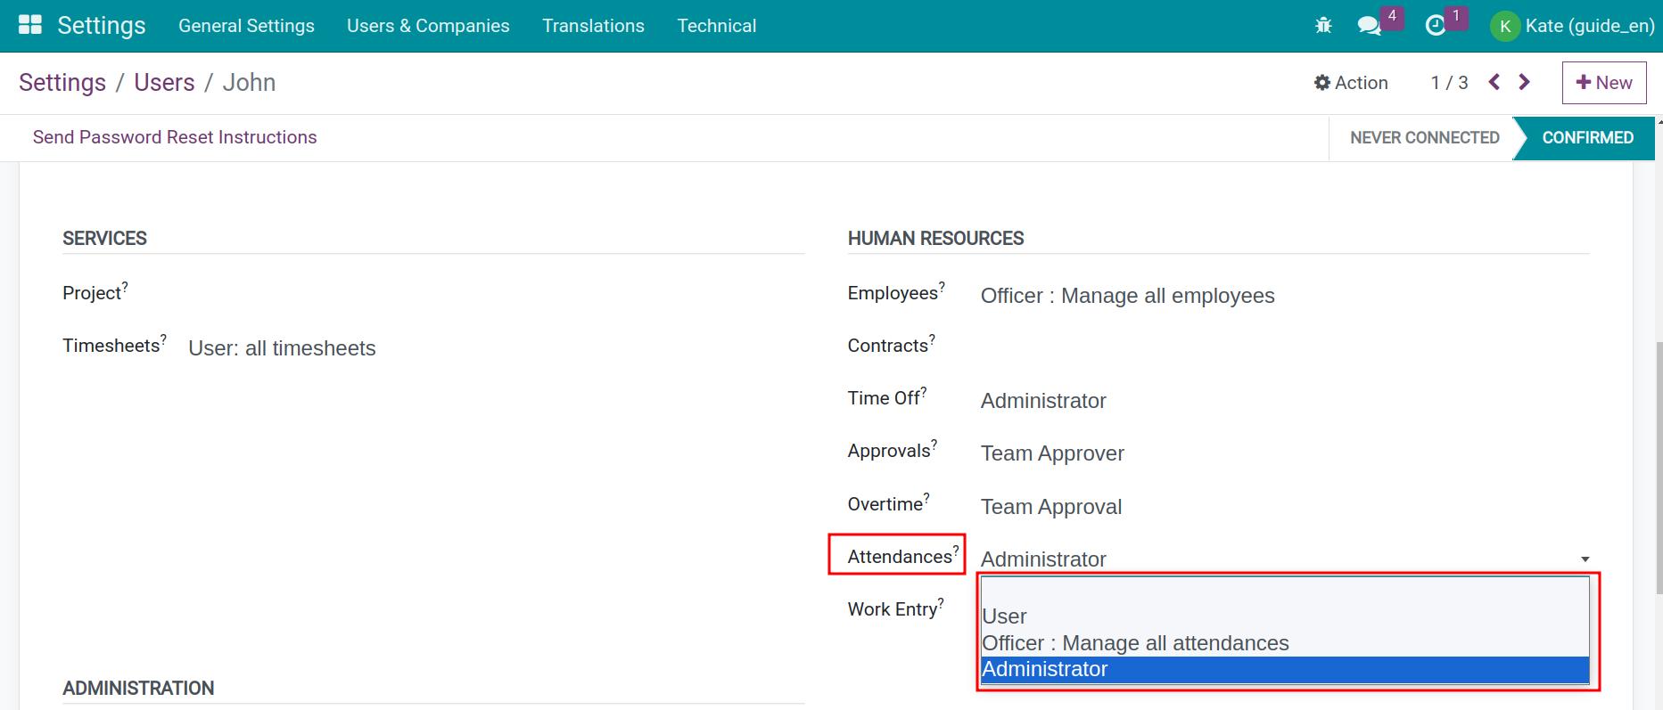Viewport: 1663px width, 710px height.
Task: Select Administrator in the dropdown list
Action: (x=1045, y=669)
